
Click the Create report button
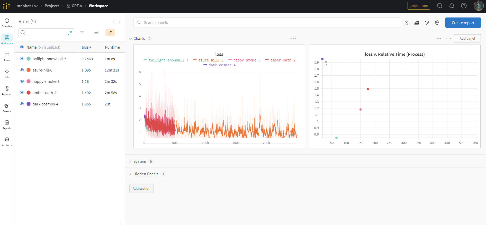click(463, 23)
